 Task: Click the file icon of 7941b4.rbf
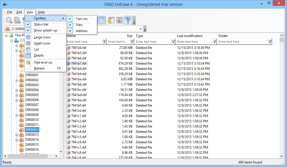point(69,48)
